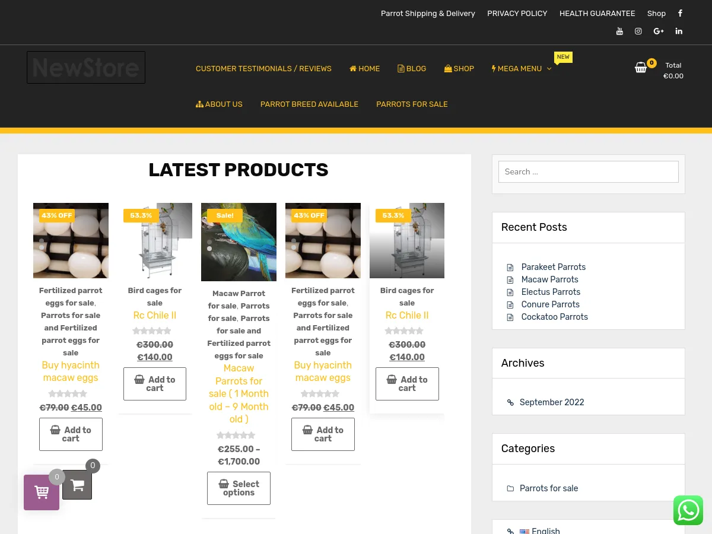Go to the Blog menu item
The image size is (712, 534).
coord(412,69)
